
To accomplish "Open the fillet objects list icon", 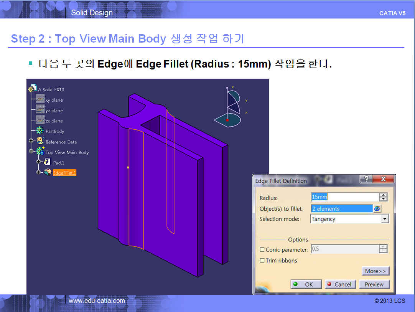I will [377, 208].
